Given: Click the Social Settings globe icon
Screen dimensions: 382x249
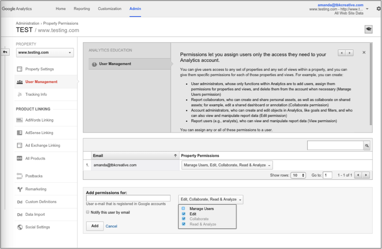Looking at the screenshot, I should [x=20, y=227].
